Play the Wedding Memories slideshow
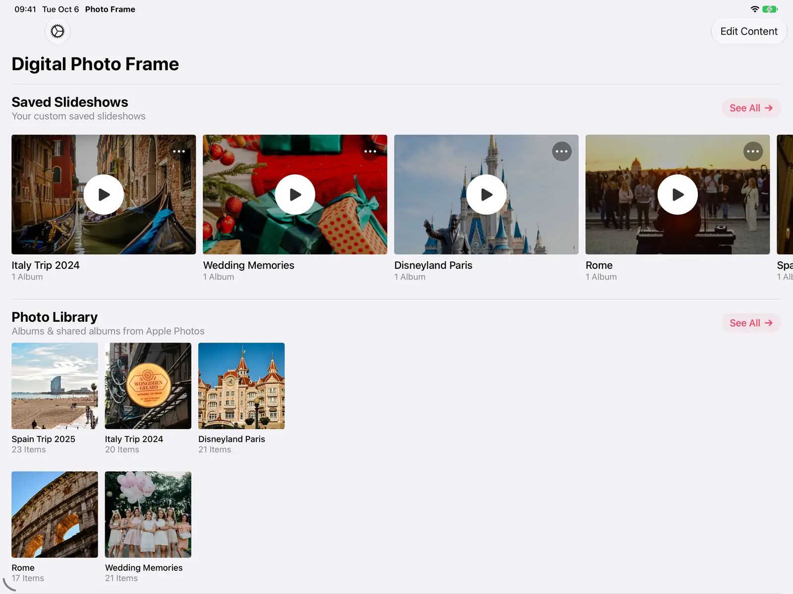Viewport: 793px width, 594px height. tap(295, 195)
